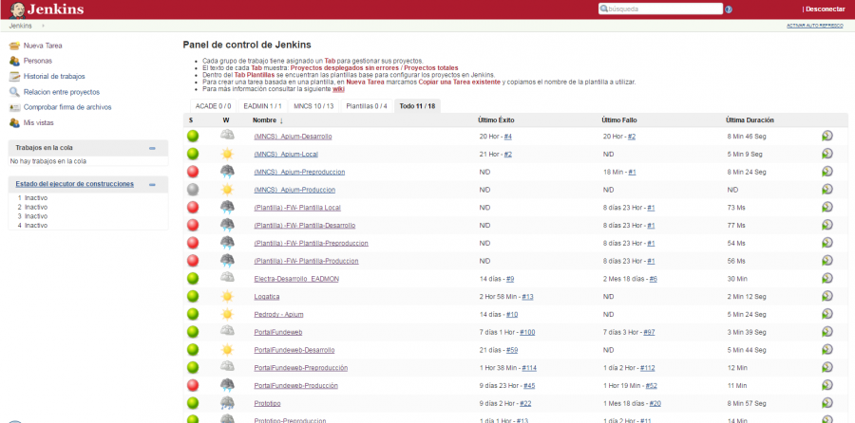Open failed build #52 of PortalFundeweb-Producción

pyautogui.click(x=652, y=385)
